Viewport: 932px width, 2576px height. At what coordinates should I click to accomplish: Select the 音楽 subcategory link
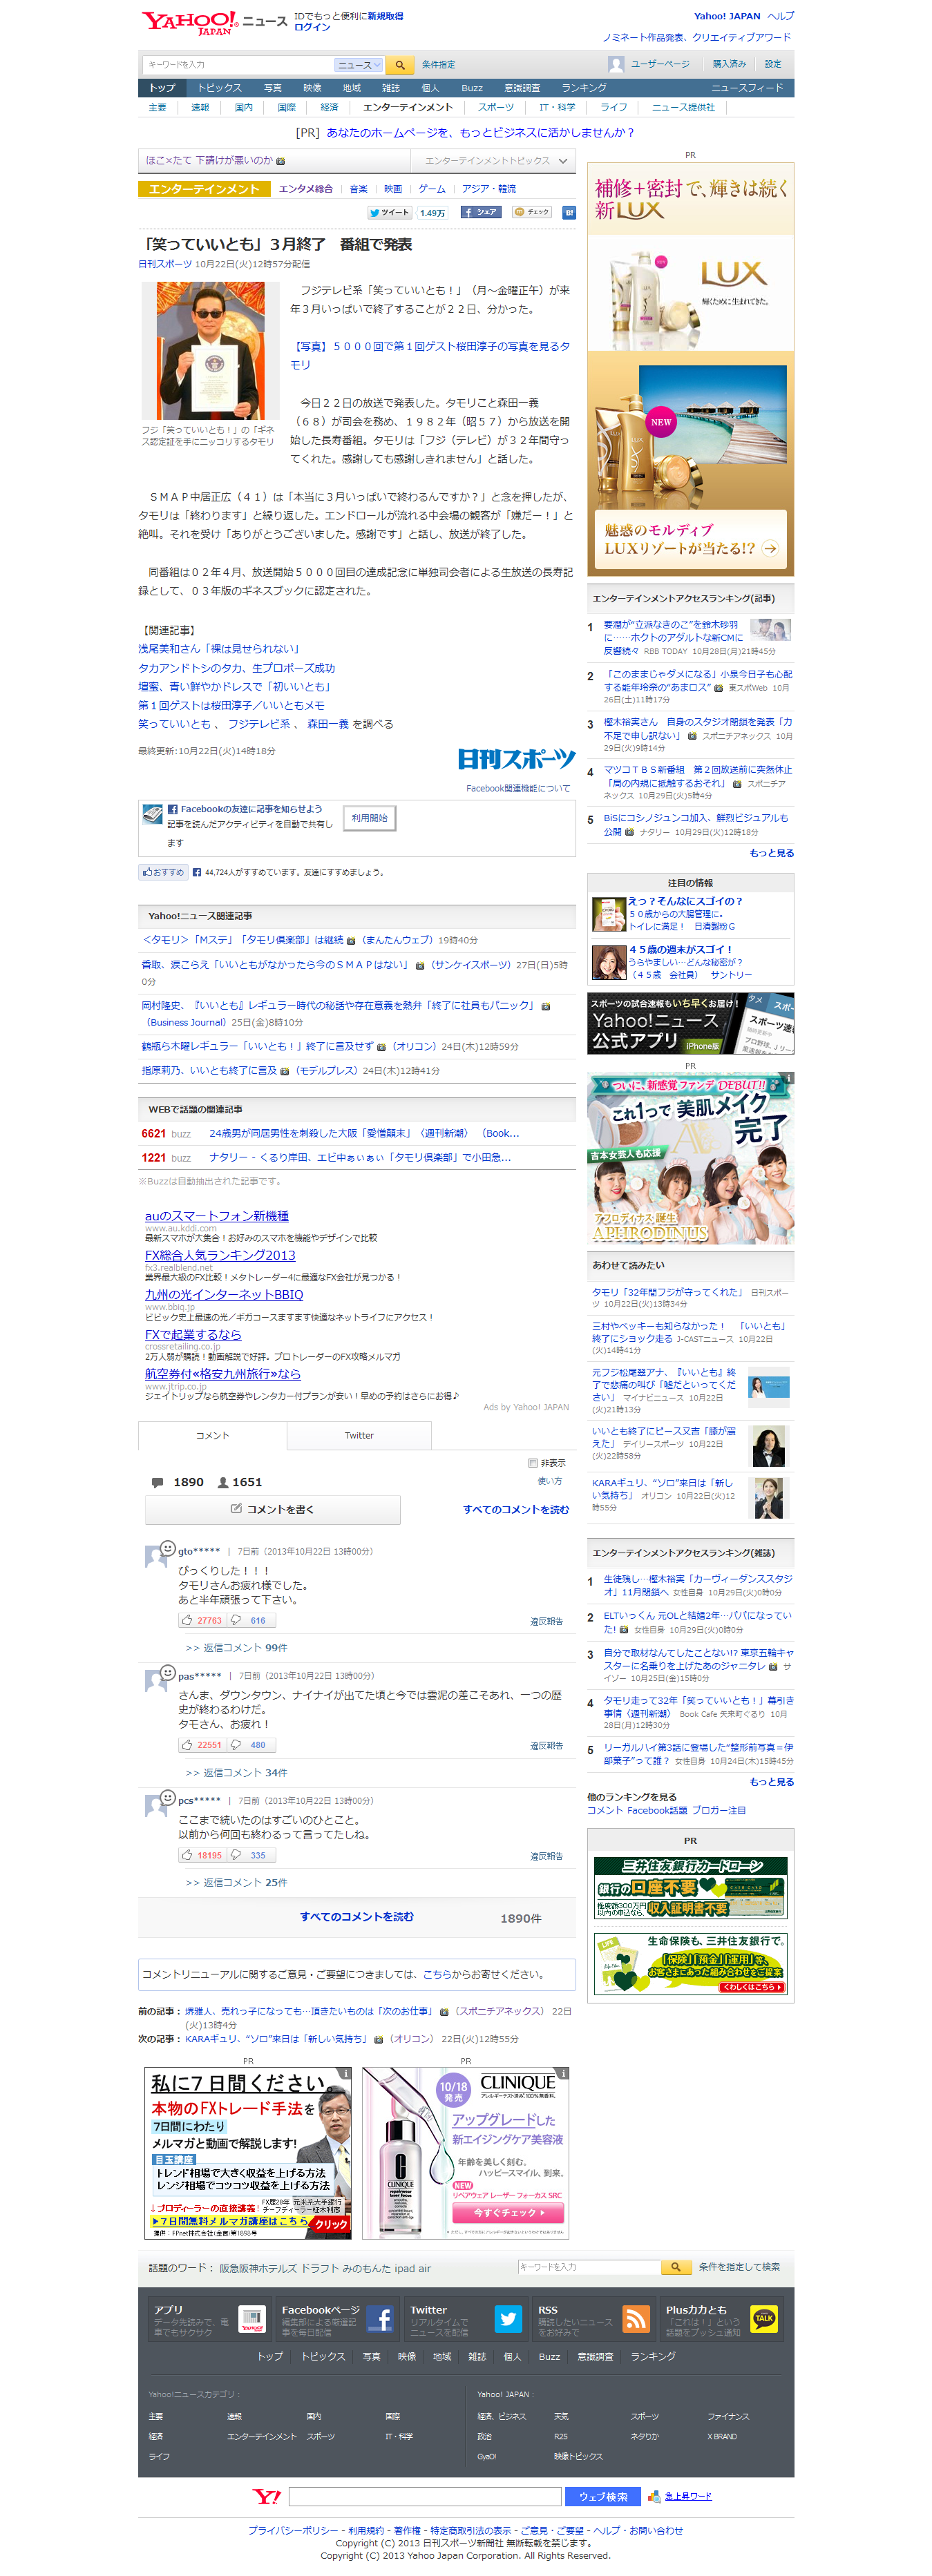(358, 189)
